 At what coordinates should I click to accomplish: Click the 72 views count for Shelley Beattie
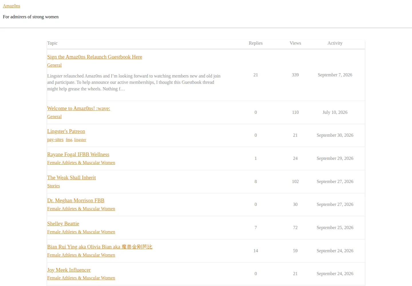(295, 228)
